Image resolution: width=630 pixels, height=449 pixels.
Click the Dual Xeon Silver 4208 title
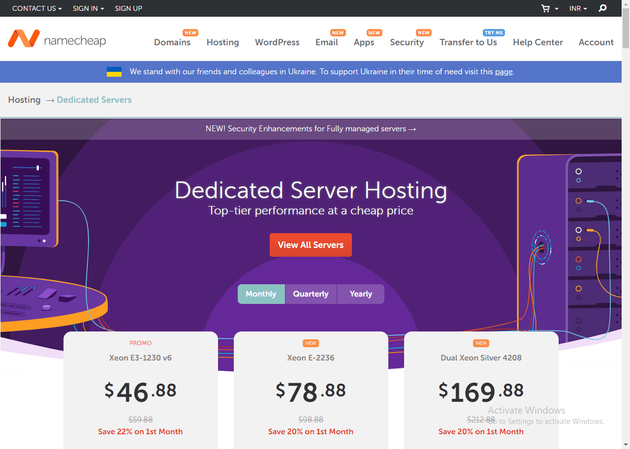pos(481,358)
